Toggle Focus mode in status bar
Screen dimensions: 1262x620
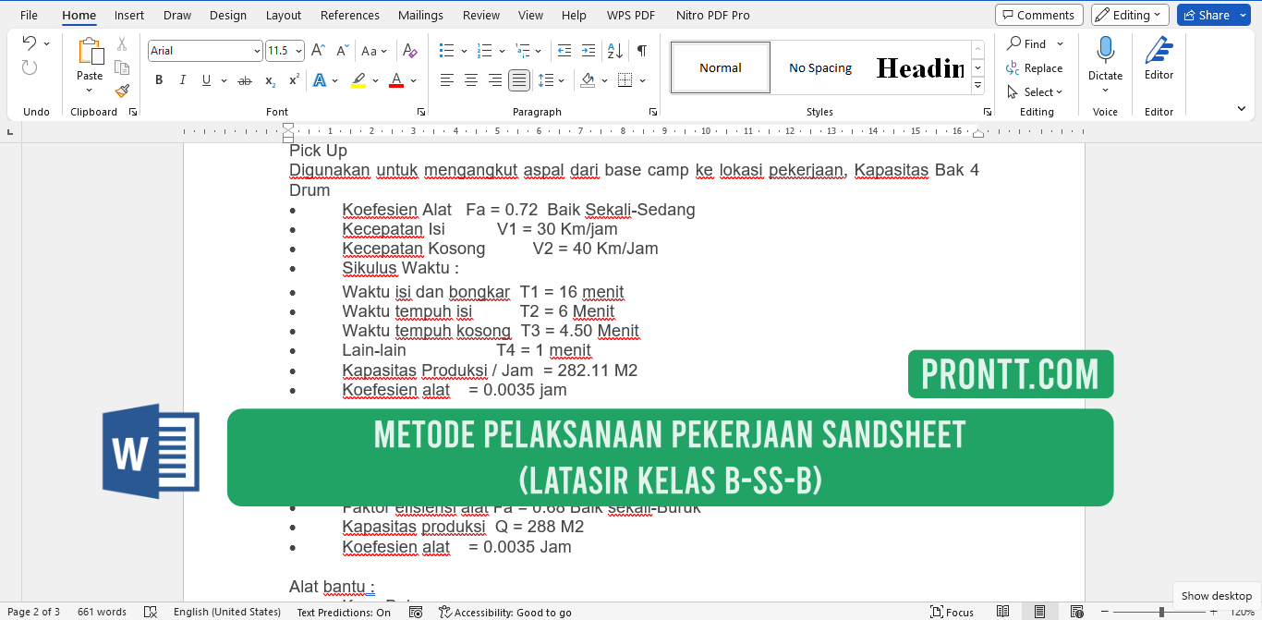point(953,612)
